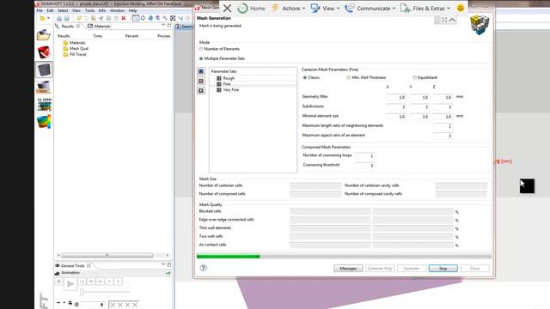Select the Very Fine parameter set
The width and height of the screenshot is (550, 309).
pyautogui.click(x=228, y=90)
